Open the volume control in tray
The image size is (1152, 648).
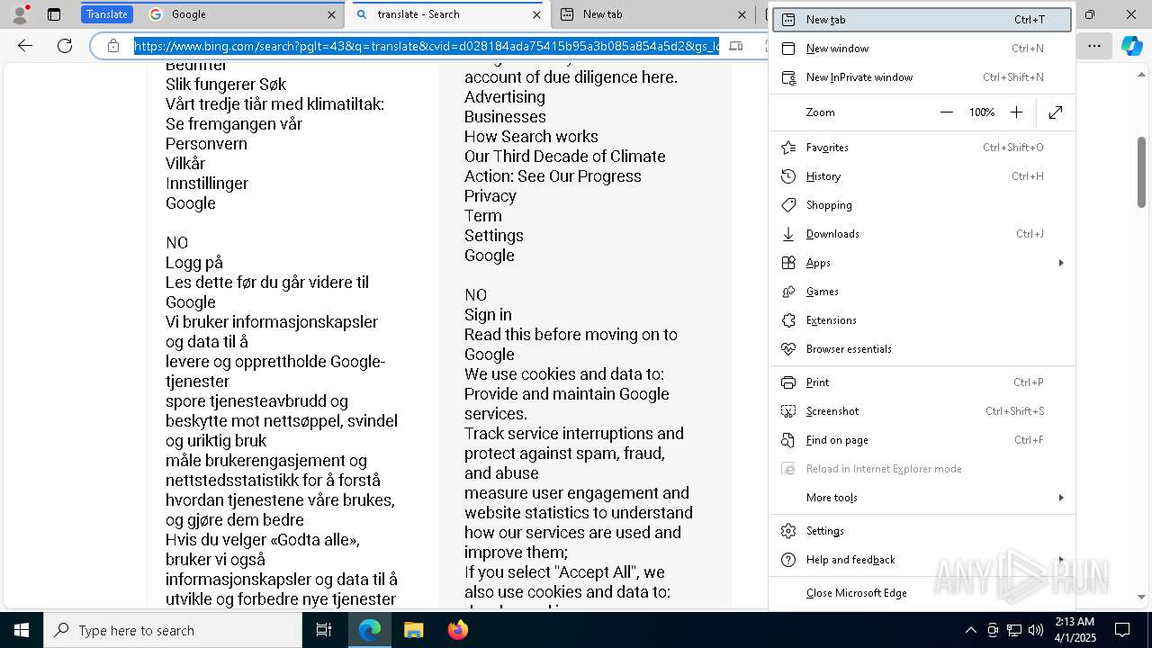(1035, 630)
